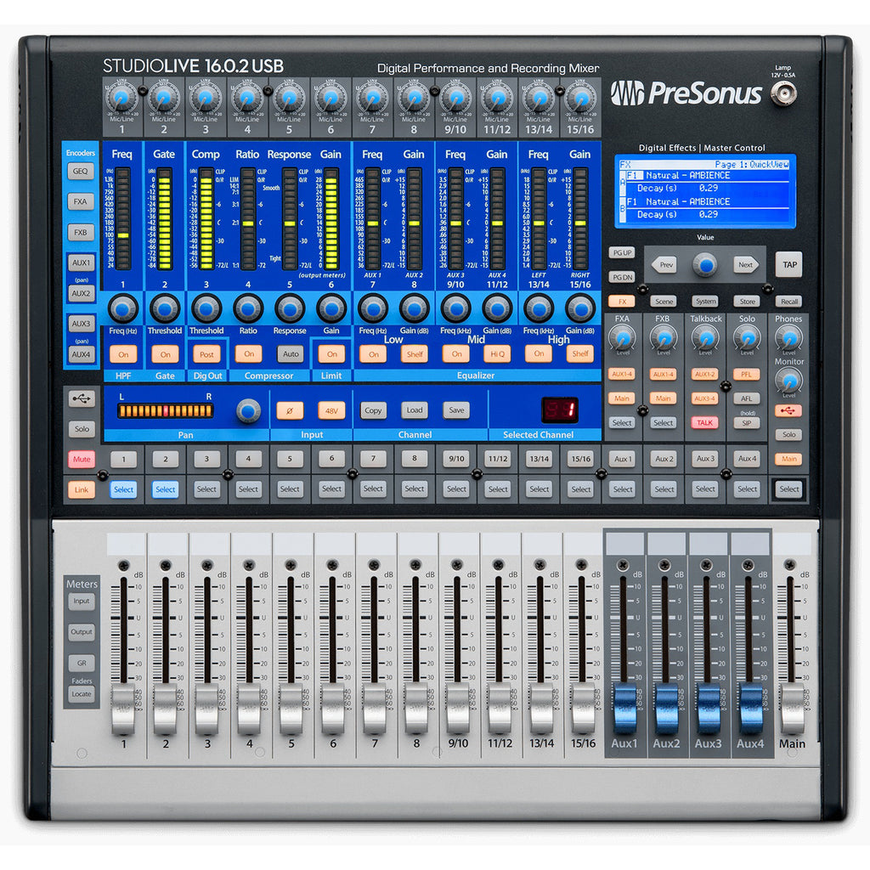The height and width of the screenshot is (870, 870).
Task: Switch the compressor to Auto mode
Action: click(290, 353)
